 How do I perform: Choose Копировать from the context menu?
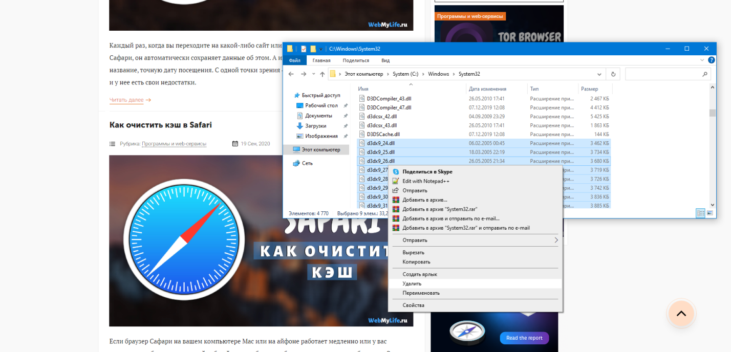coord(475,262)
